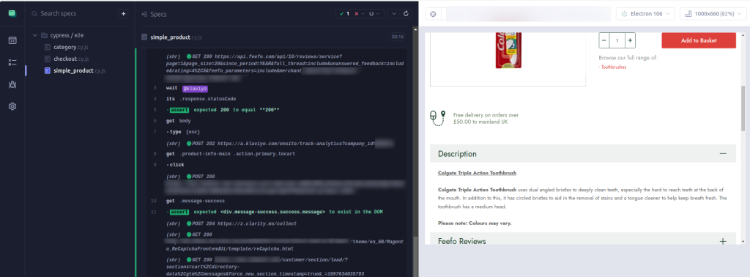Open the Debug bug sidebar icon

coord(12,84)
